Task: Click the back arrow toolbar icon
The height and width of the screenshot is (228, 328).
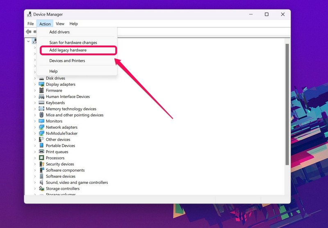Action: coord(28,32)
